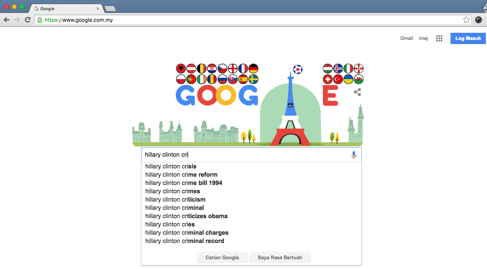
Task: Select suggestion 'hillary clinton crime reform'
Action: coord(251,175)
